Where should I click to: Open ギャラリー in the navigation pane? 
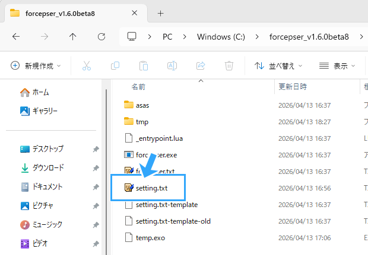[39, 111]
